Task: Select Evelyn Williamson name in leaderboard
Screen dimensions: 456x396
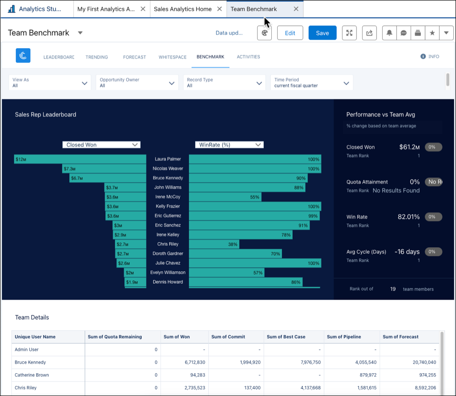Action: coord(168,272)
